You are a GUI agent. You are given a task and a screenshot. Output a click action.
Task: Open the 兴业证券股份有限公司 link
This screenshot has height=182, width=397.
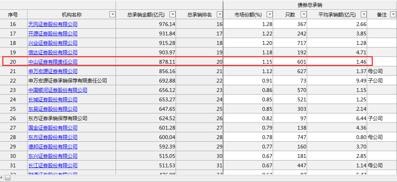53,43
